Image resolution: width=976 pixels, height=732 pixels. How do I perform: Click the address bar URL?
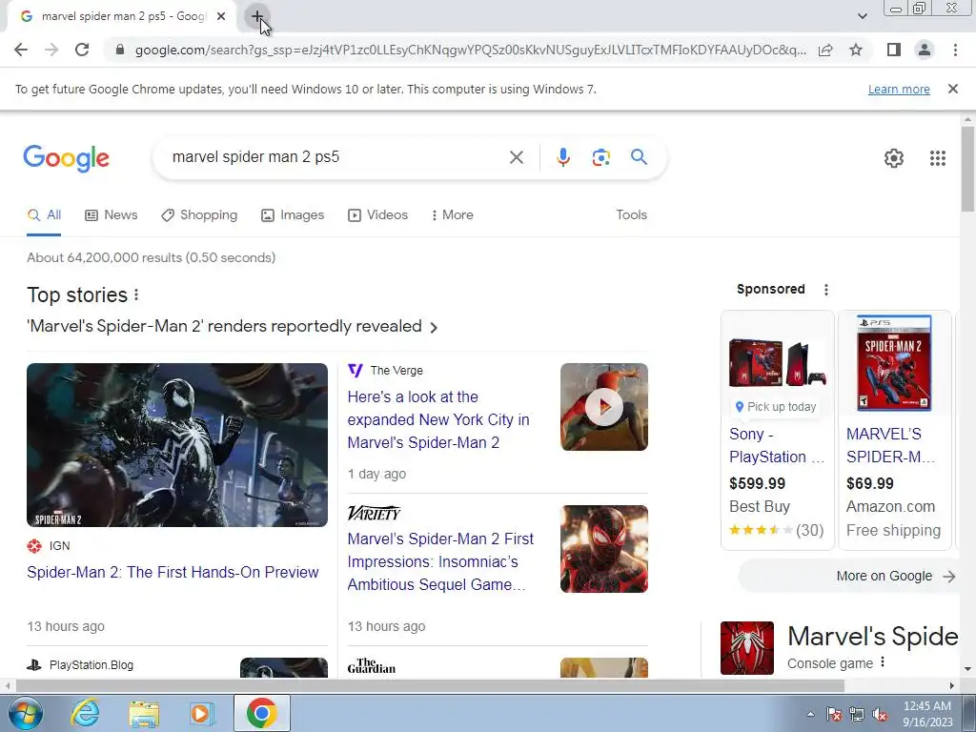click(470, 50)
